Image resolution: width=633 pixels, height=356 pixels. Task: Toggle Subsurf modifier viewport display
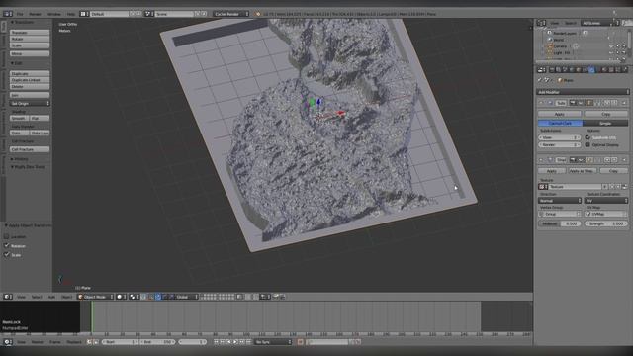[581, 103]
